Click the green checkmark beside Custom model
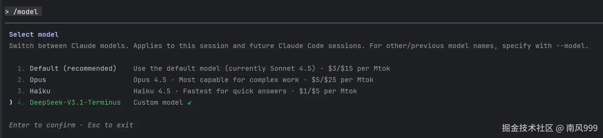603x138 pixels. pyautogui.click(x=189, y=103)
